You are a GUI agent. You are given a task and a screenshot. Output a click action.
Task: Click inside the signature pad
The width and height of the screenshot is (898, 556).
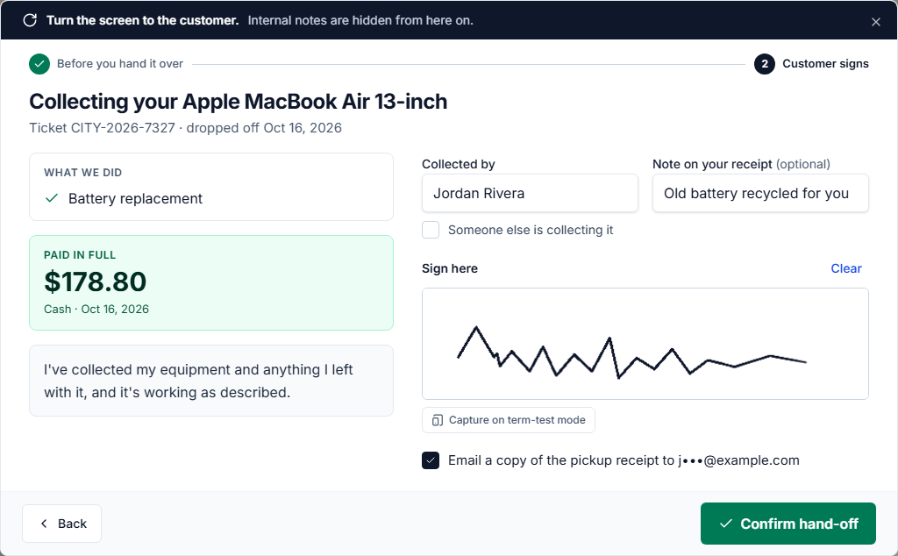645,344
